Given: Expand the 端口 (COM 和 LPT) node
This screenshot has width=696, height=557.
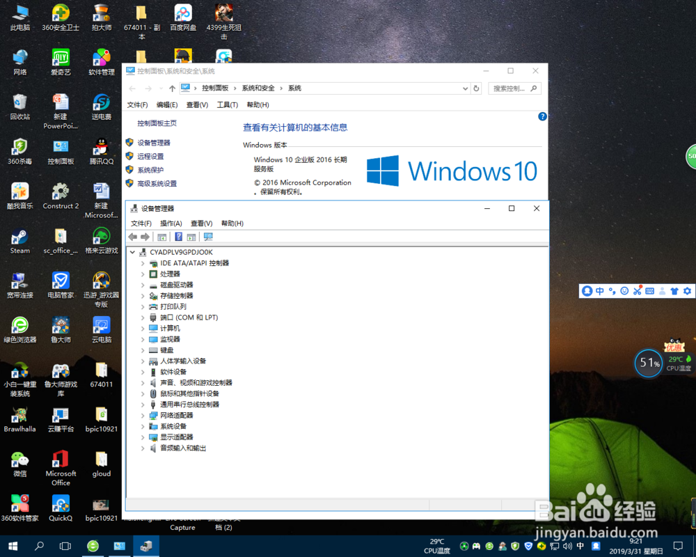Looking at the screenshot, I should [x=143, y=317].
